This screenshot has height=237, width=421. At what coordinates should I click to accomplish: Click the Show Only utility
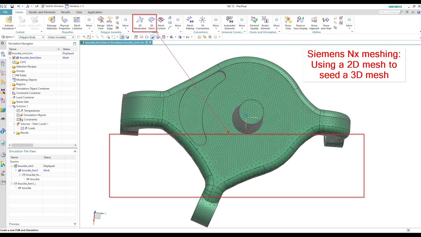[x=288, y=23]
